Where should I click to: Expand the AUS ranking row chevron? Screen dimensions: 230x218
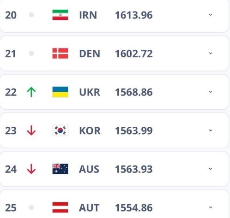point(211,169)
